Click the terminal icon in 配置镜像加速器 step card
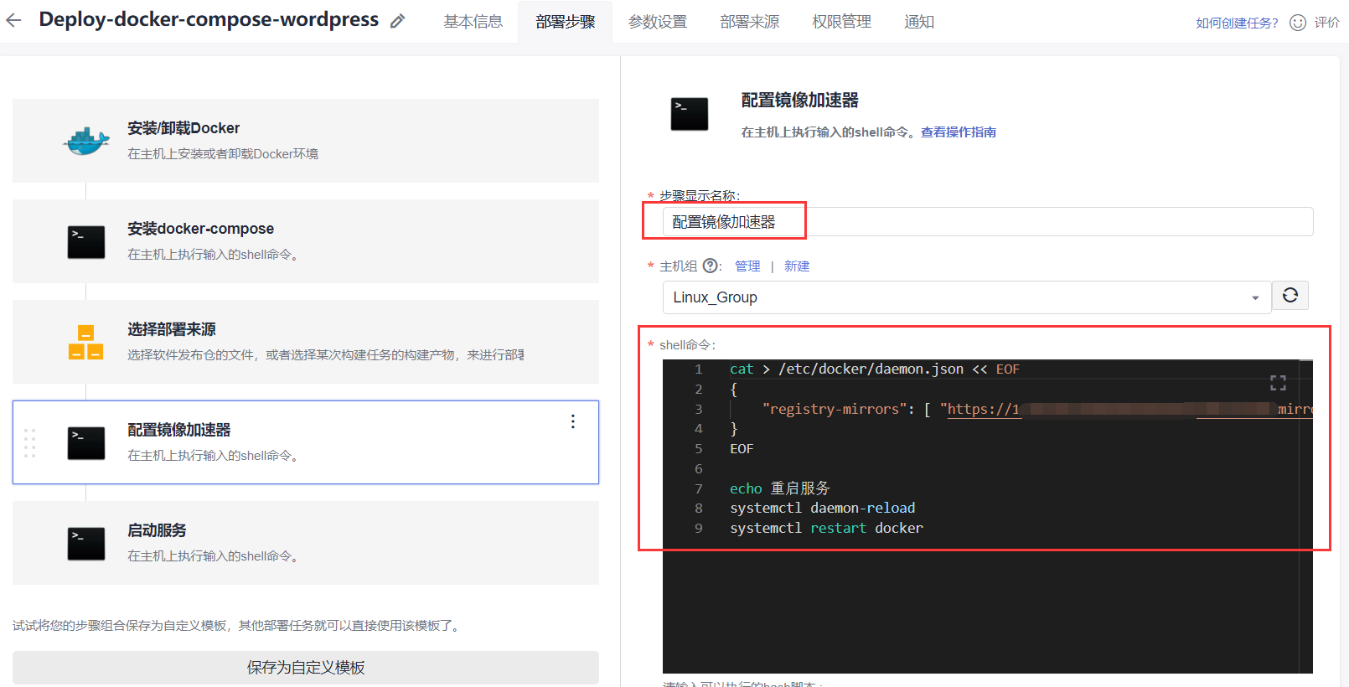Viewport: 1349px width, 687px height. [x=86, y=443]
